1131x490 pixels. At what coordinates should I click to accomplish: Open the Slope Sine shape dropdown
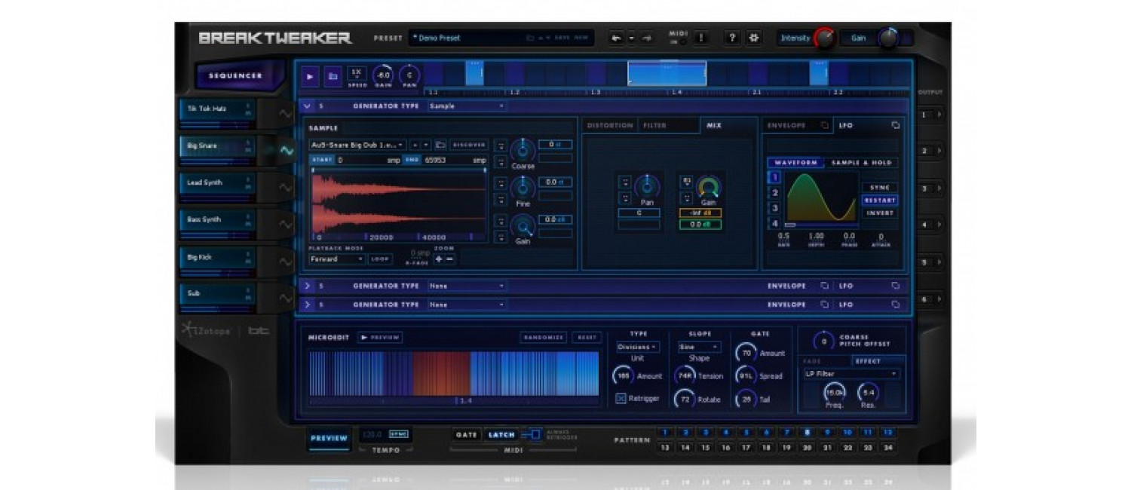(699, 348)
